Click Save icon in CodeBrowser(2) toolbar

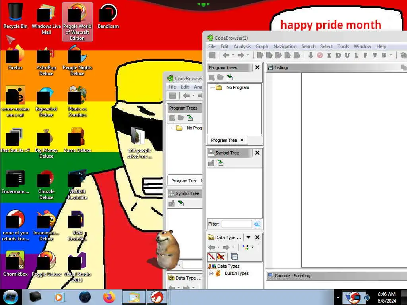pyautogui.click(x=212, y=55)
